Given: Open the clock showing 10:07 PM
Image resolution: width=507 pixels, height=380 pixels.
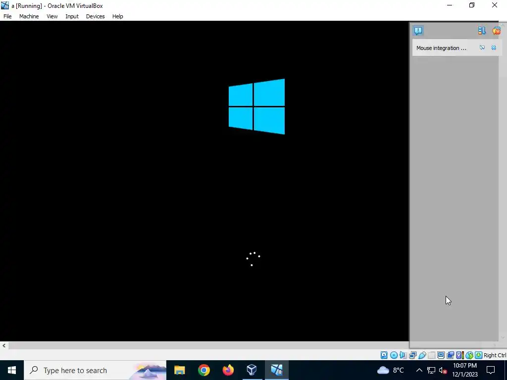Looking at the screenshot, I should pos(464,370).
